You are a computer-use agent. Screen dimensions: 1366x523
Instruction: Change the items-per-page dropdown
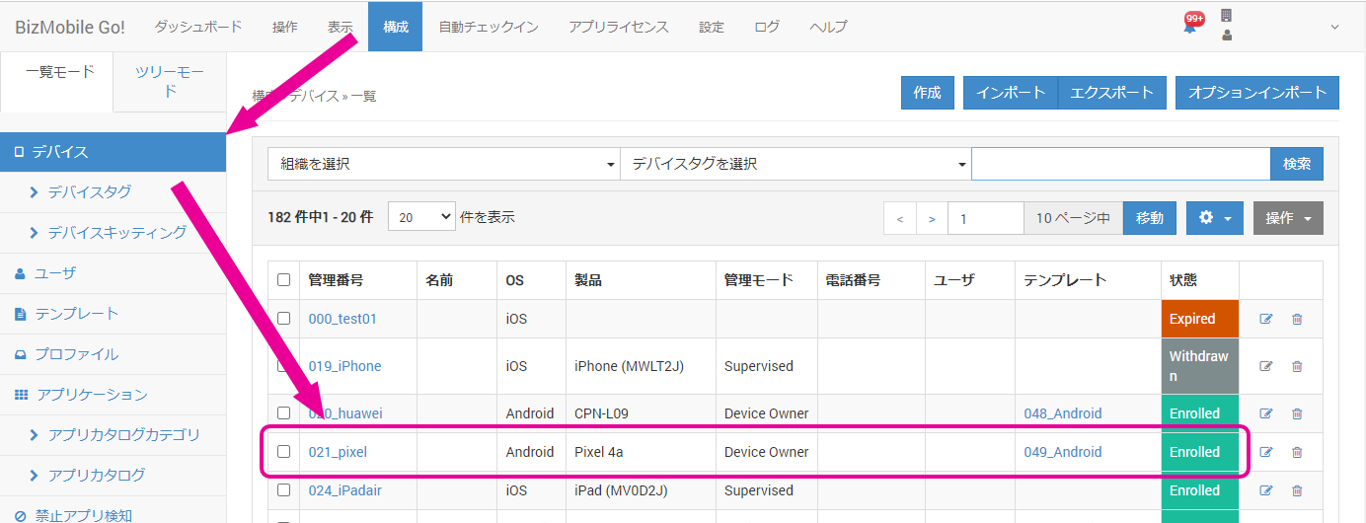(x=421, y=217)
